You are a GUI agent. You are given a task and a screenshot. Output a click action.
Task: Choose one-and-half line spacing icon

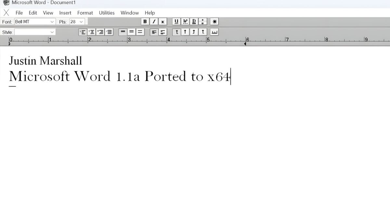point(131,32)
